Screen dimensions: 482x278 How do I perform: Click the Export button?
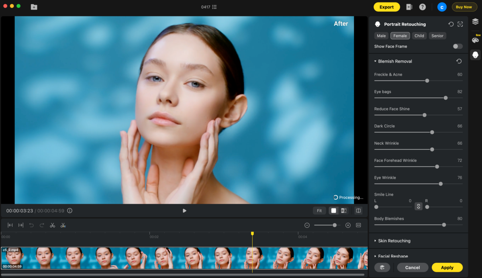click(x=386, y=7)
